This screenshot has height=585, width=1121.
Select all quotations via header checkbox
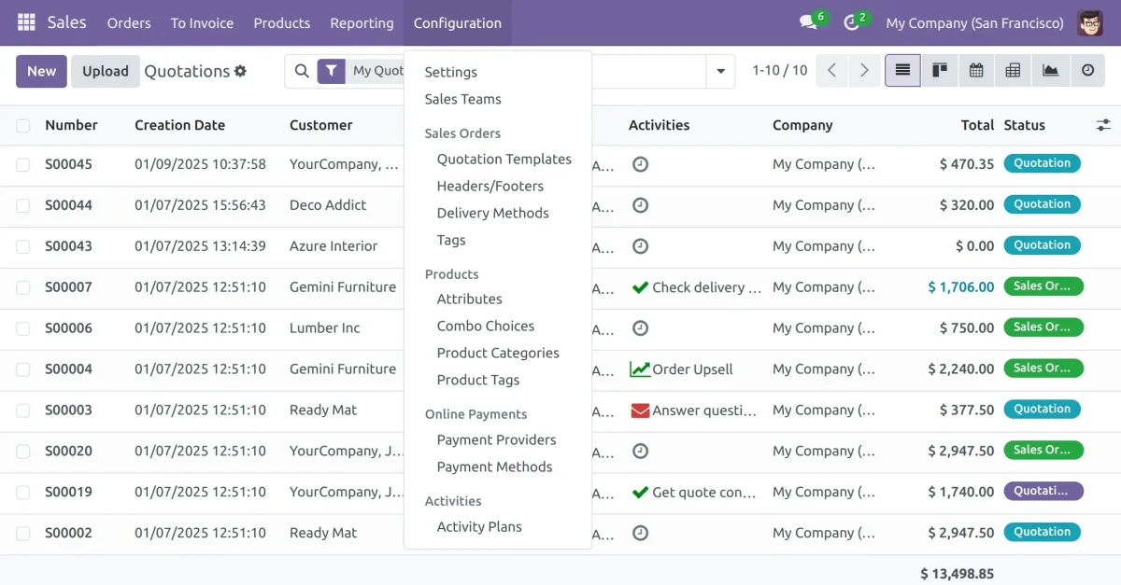pos(23,125)
